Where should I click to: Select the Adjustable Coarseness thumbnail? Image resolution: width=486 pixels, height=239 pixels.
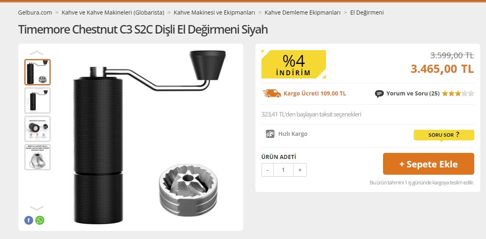coord(38,129)
